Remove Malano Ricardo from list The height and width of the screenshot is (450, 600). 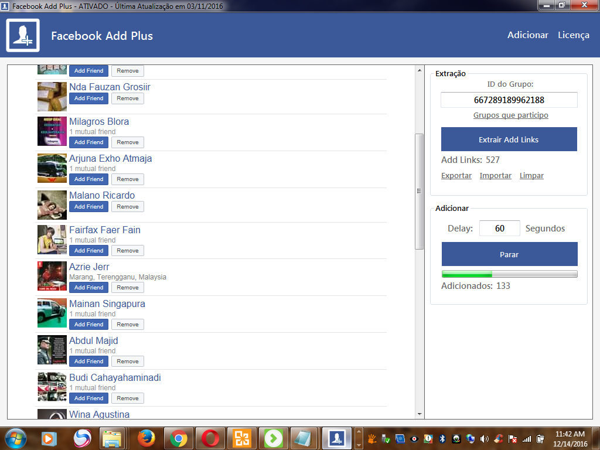click(128, 207)
